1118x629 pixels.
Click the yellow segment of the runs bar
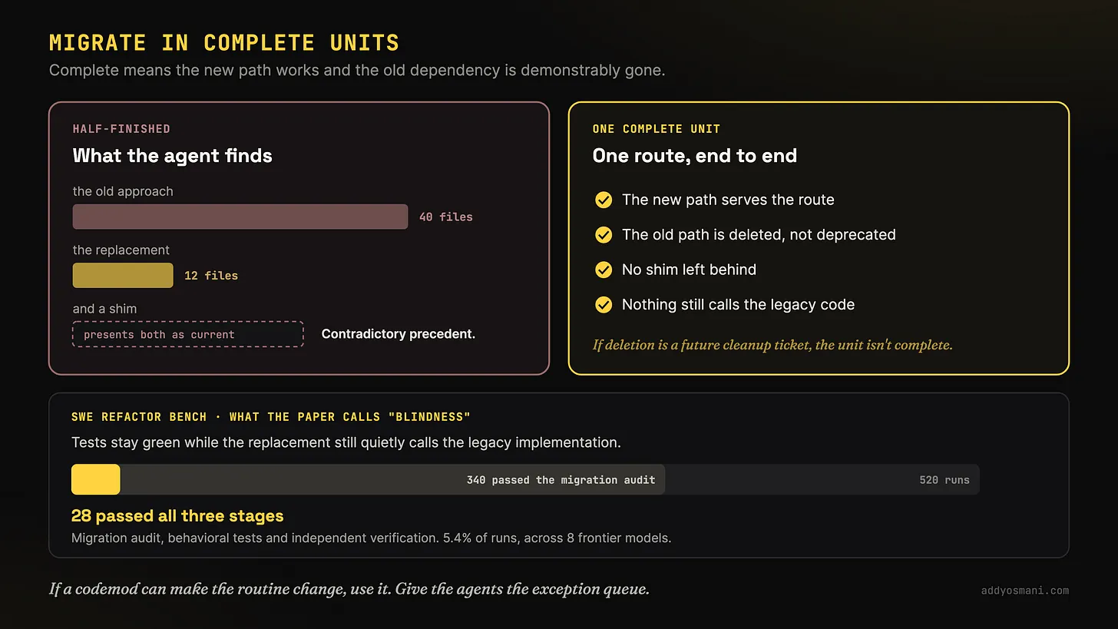[x=96, y=479]
